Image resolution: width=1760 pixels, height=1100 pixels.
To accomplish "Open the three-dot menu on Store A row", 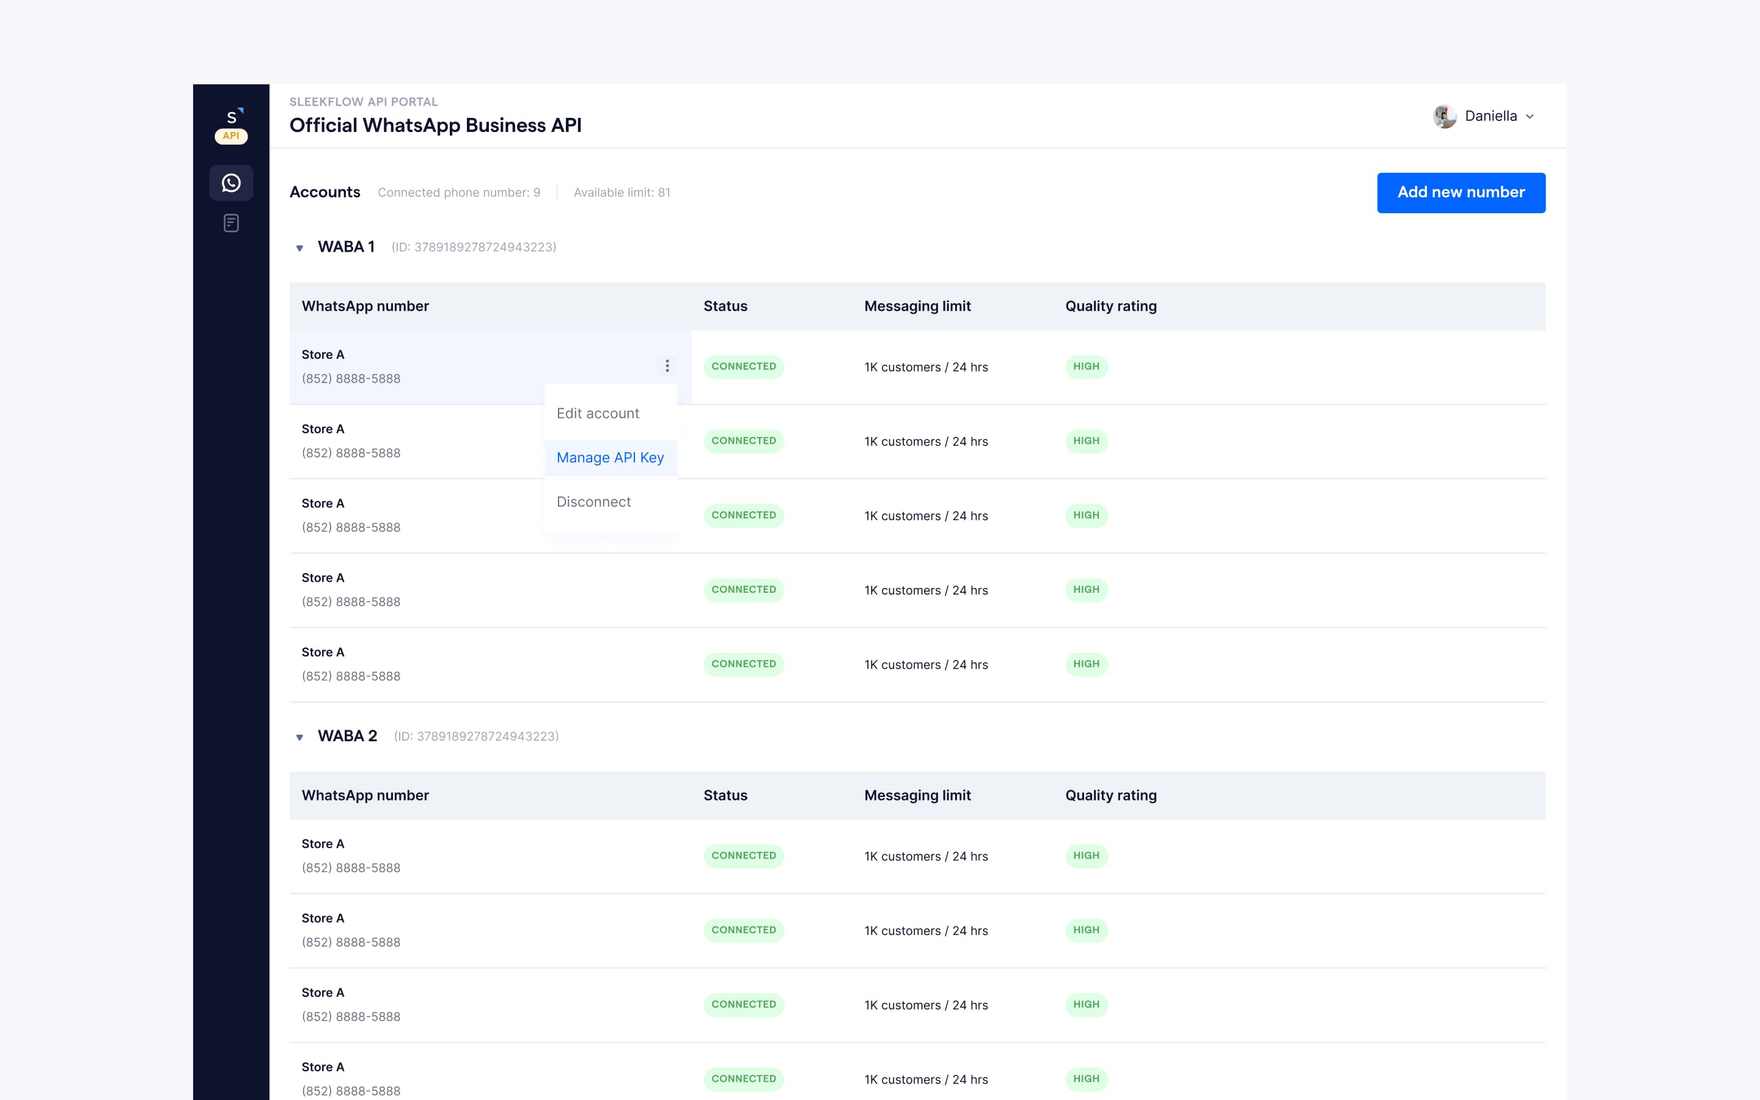I will click(x=667, y=366).
